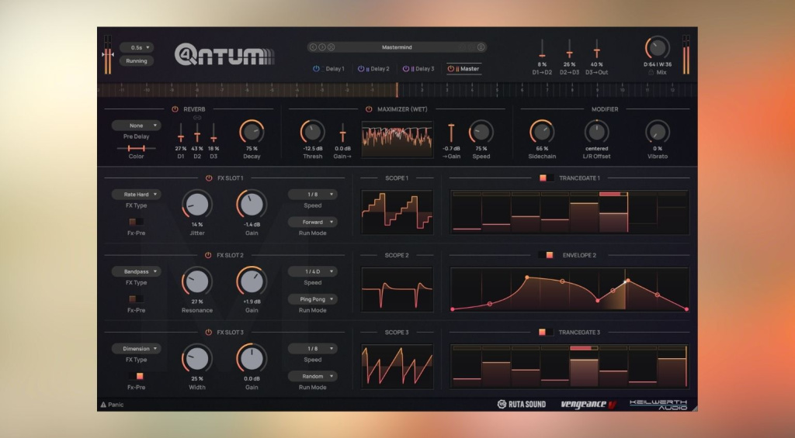Toggle the FX Slot 3 power icon
Viewport: 795px width, 438px height.
(208, 332)
